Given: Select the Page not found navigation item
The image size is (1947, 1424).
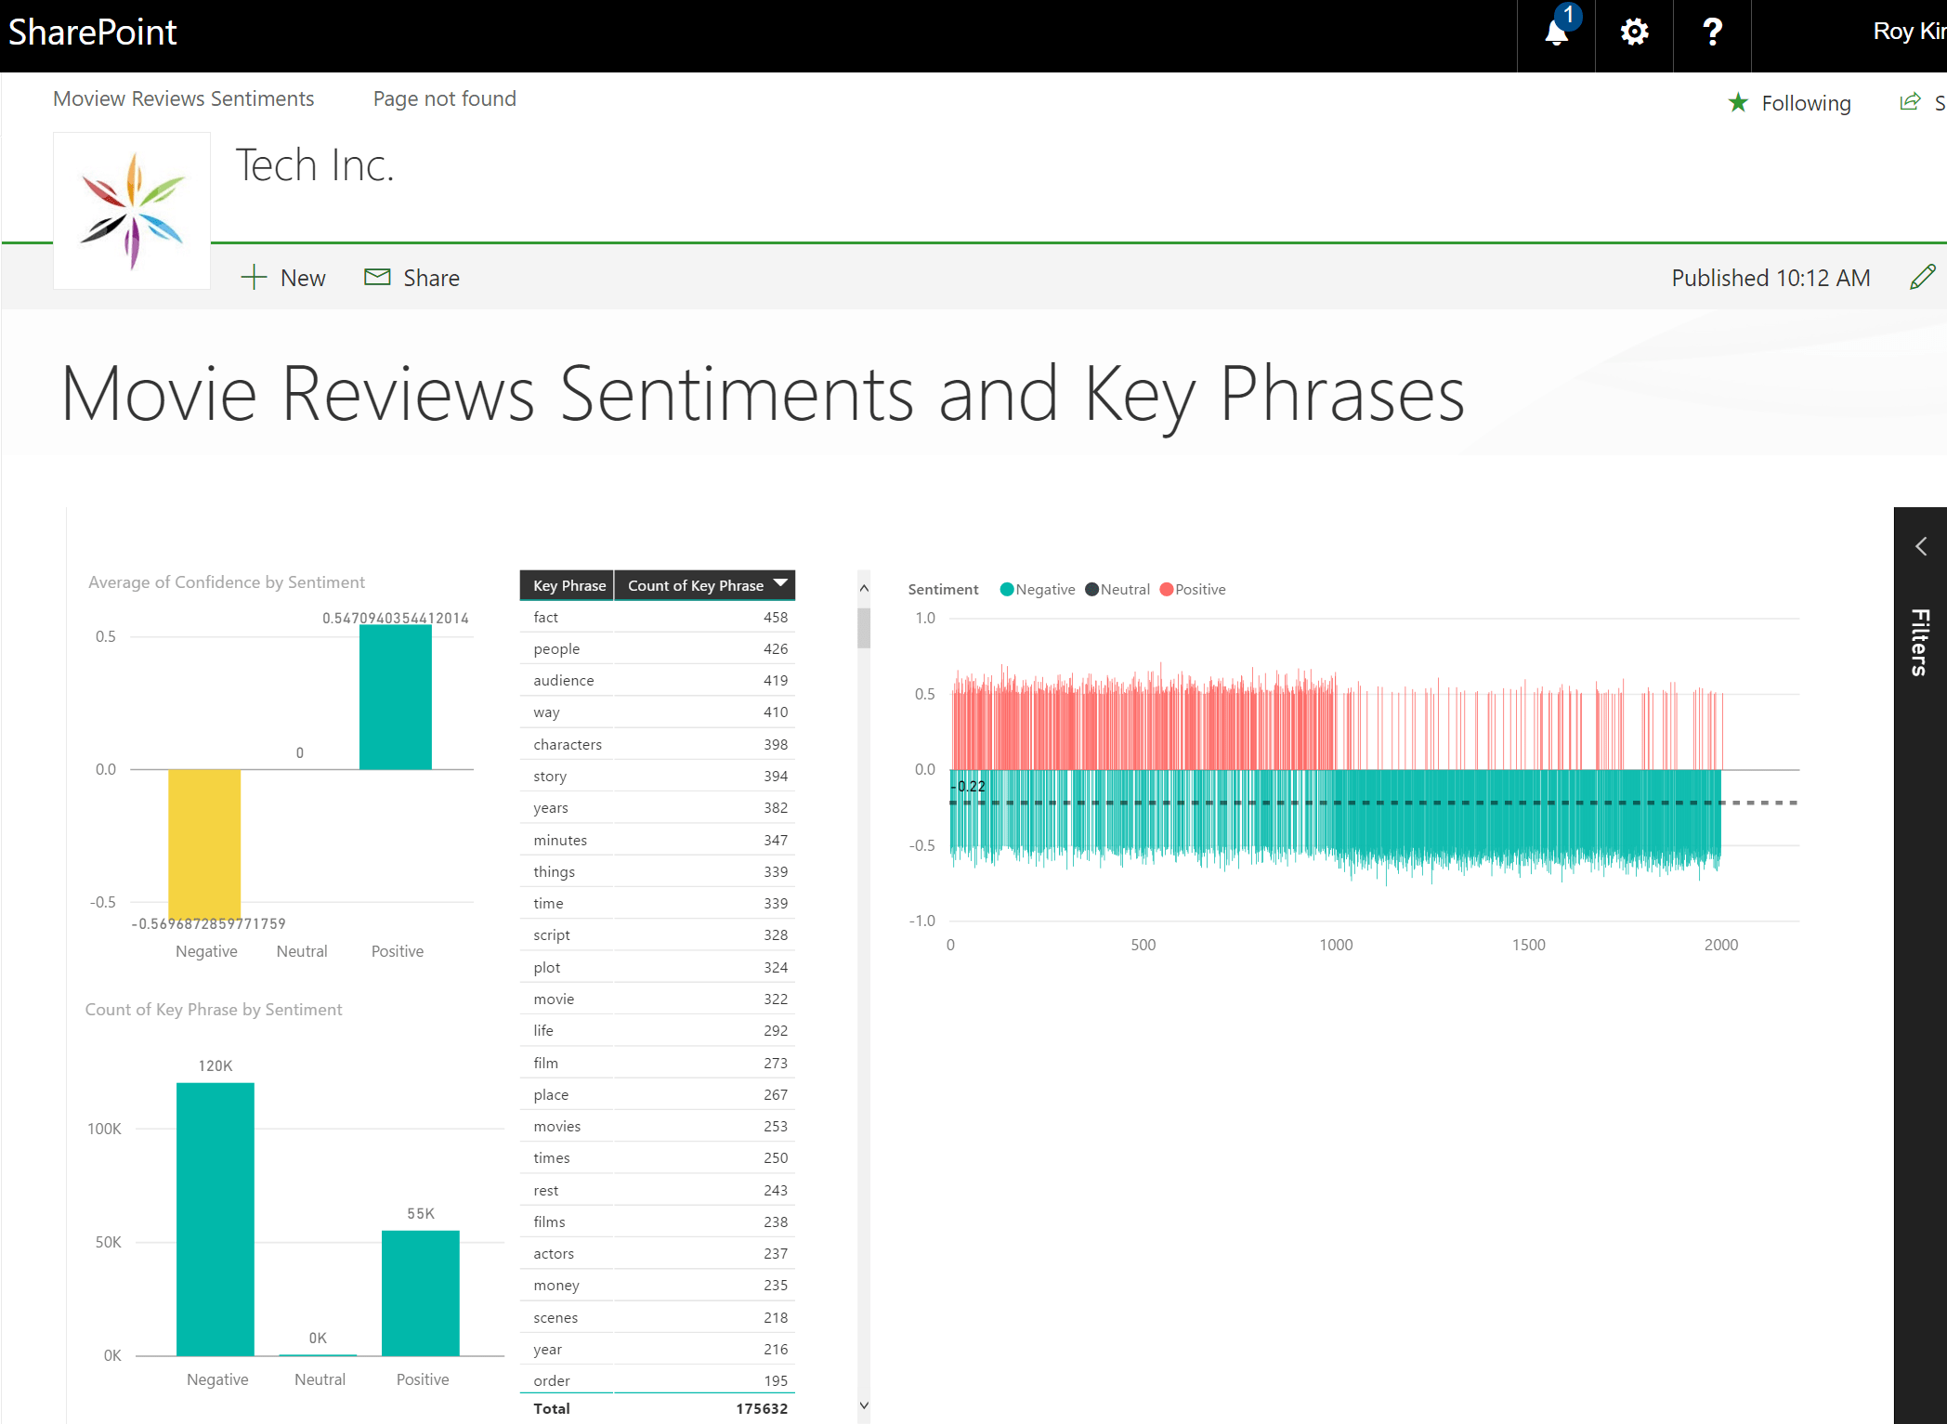Looking at the screenshot, I should pyautogui.click(x=444, y=98).
